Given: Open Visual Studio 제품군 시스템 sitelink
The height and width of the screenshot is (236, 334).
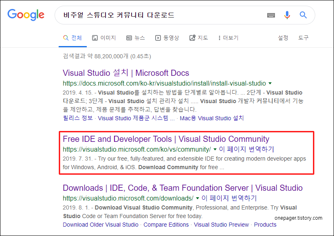Looking at the screenshot, I should tap(136, 118).
